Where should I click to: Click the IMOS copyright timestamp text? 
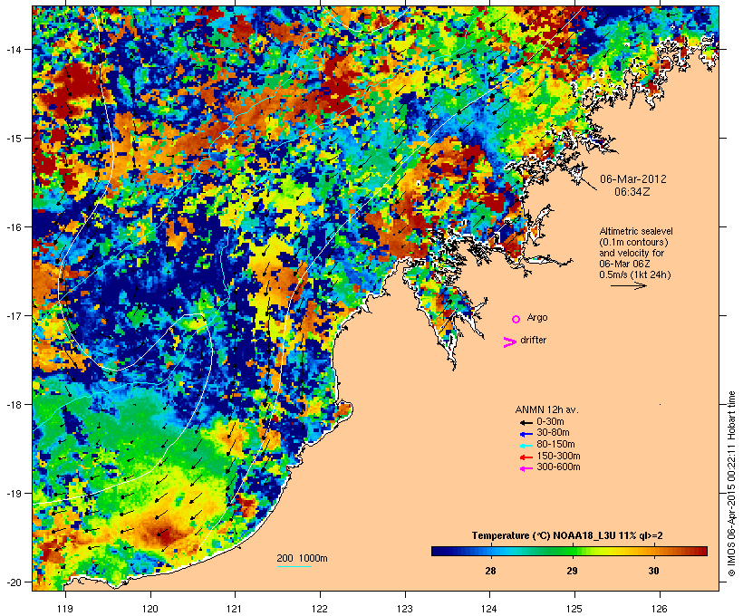[x=731, y=484]
